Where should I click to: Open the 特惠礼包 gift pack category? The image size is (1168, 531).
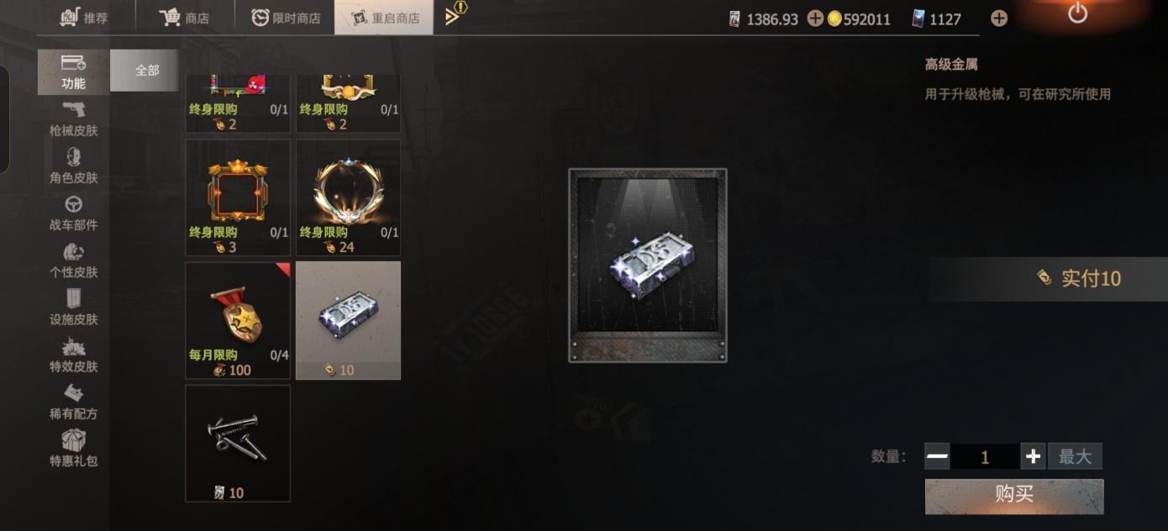(73, 449)
